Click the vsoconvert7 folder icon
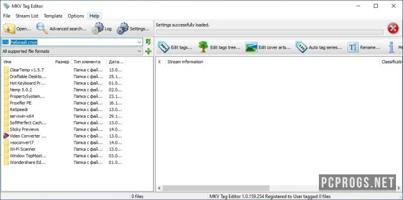Viewport: 403px width, 200px height. pos(6,143)
